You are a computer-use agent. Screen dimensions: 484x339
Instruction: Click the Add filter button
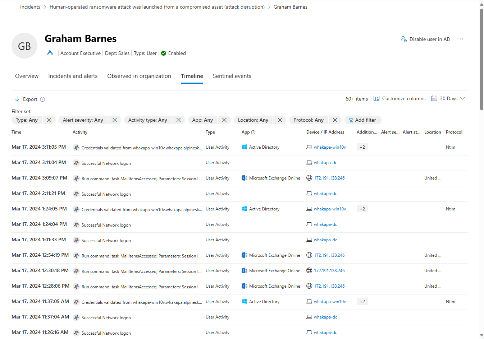click(362, 120)
